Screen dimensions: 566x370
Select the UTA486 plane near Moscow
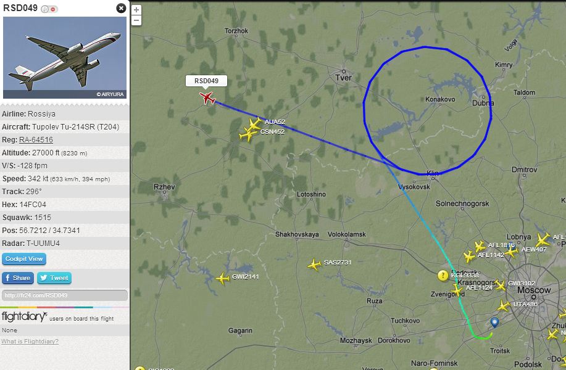504,306
